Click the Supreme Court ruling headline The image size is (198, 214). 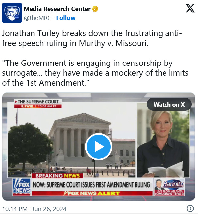(92, 185)
